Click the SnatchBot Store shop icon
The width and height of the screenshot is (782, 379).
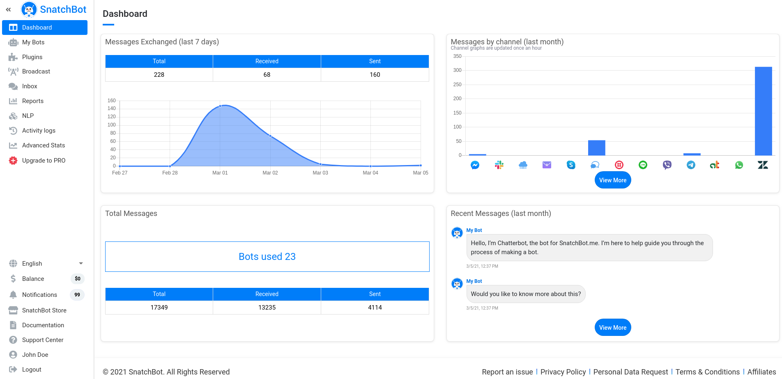click(x=13, y=310)
